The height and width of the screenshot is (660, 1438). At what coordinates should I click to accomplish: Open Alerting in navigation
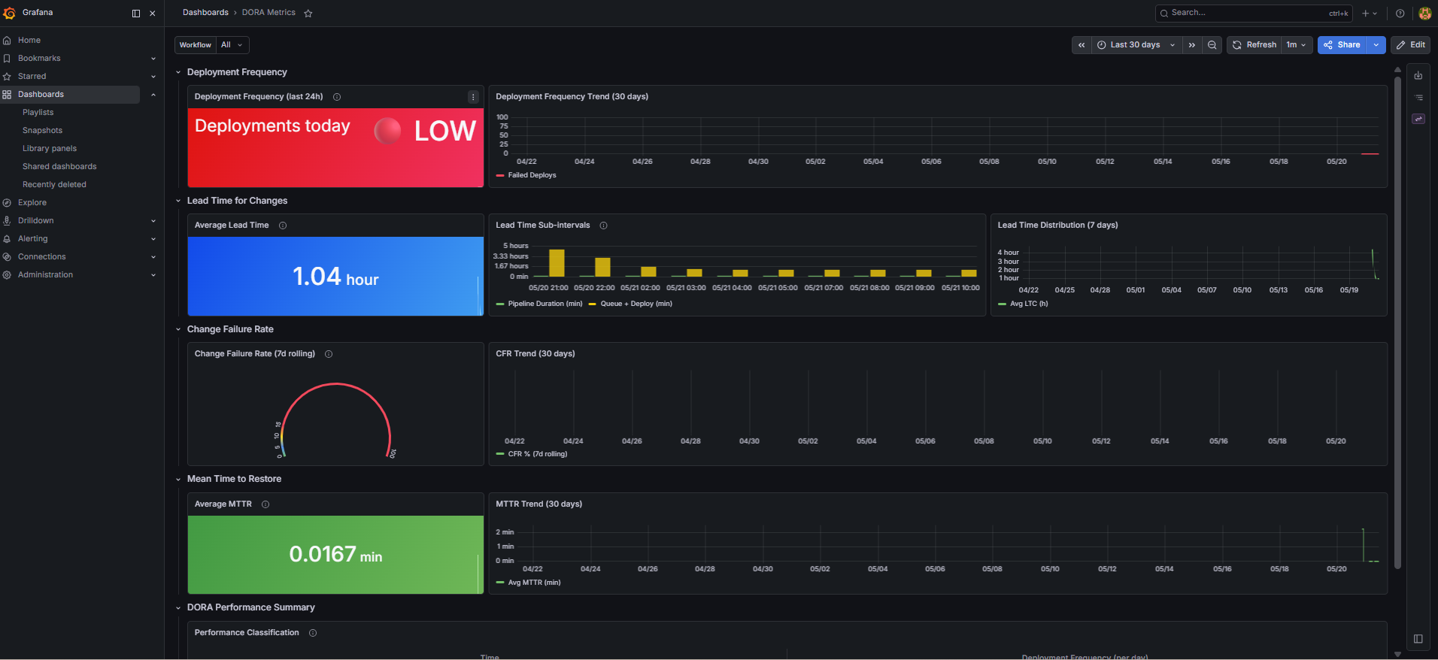[x=33, y=239]
